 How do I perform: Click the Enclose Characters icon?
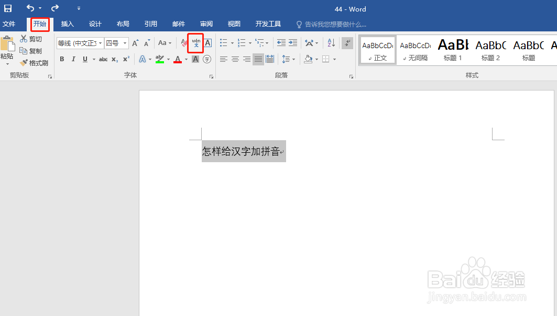(207, 60)
